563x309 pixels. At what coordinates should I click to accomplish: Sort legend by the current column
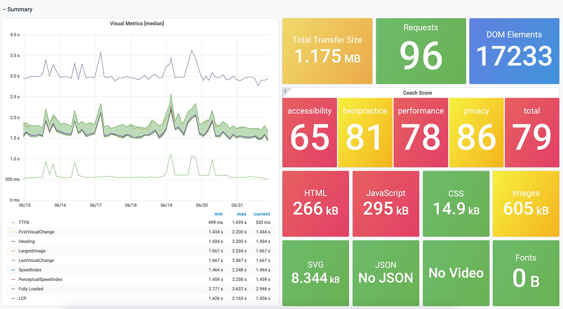(262, 214)
